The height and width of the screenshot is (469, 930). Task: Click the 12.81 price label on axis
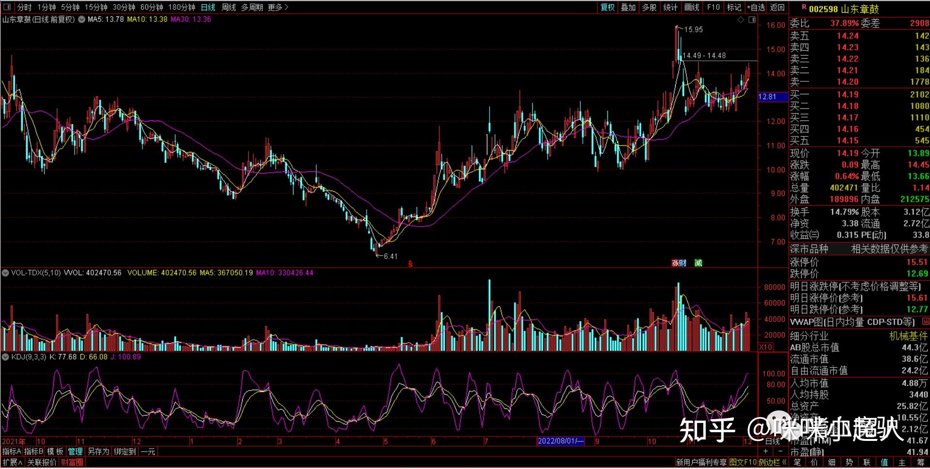767,97
